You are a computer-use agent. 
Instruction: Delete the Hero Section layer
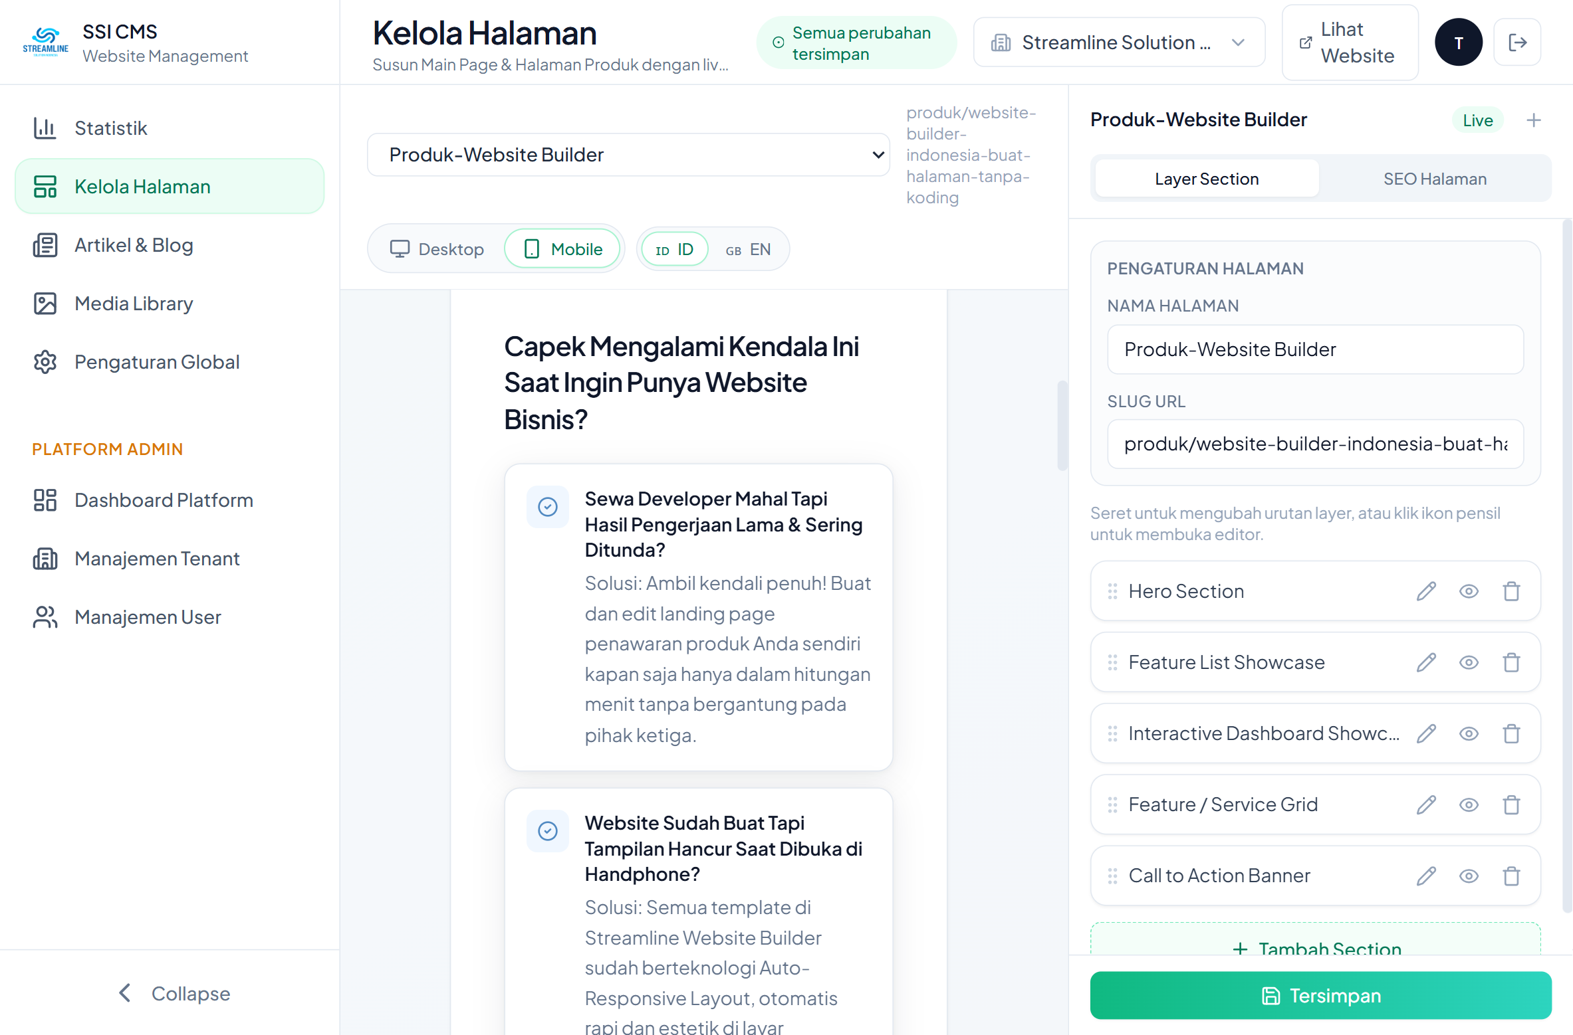pyautogui.click(x=1511, y=591)
